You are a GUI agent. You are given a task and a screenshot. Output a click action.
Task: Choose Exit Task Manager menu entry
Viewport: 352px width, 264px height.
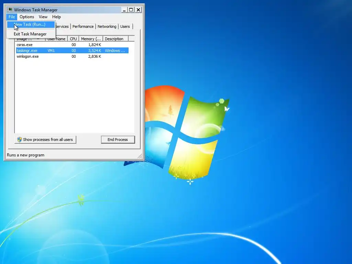(x=31, y=34)
